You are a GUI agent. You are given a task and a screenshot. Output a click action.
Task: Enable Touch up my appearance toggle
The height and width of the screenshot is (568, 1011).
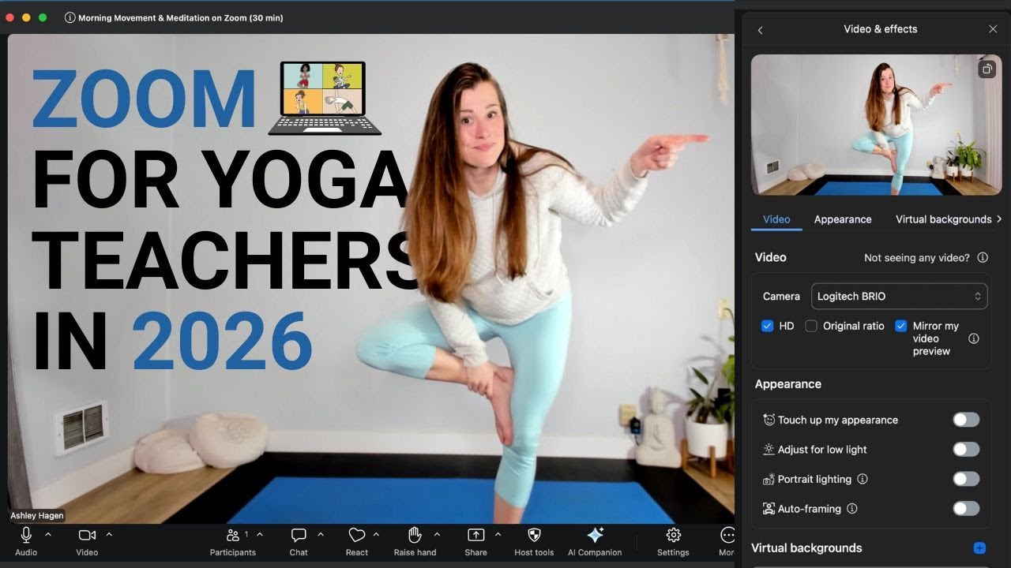tap(966, 420)
